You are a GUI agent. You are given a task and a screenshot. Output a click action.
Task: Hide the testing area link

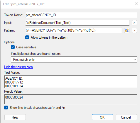18,67
